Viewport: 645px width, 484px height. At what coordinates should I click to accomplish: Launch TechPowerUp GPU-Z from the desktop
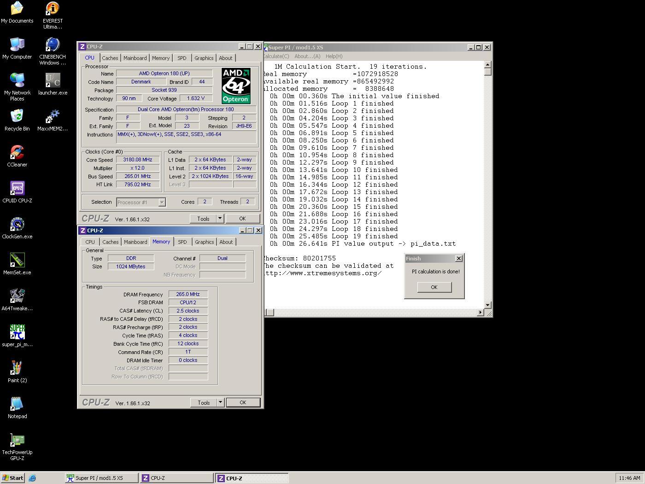point(17,447)
